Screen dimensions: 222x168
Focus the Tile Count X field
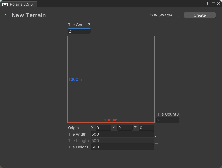168,120
